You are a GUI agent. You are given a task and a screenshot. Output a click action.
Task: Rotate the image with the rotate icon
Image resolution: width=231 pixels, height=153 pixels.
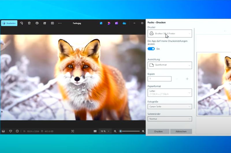[x=21, y=23]
